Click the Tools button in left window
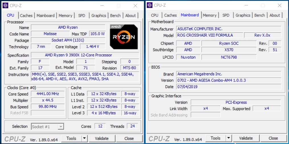This screenshot has height=144, width=289. coord(71,138)
